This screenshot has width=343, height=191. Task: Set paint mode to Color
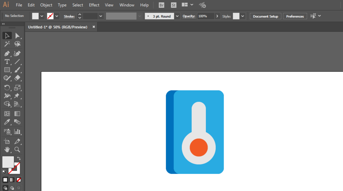[5, 180]
